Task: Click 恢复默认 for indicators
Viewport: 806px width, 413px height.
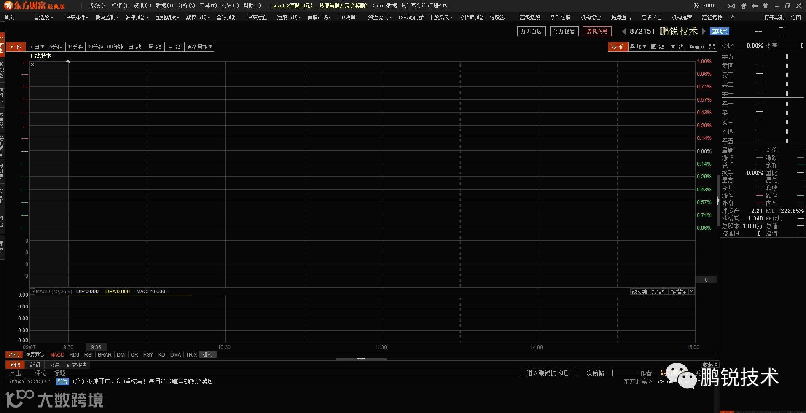Action: point(35,355)
